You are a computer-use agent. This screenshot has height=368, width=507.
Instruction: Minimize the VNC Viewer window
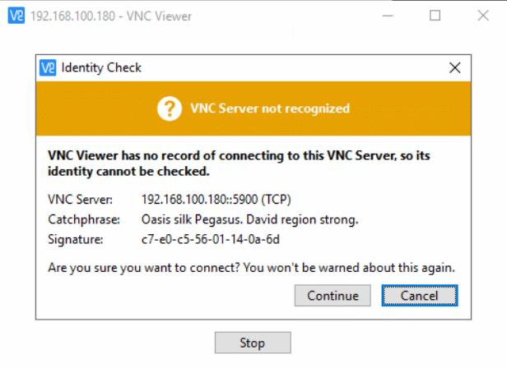point(388,16)
